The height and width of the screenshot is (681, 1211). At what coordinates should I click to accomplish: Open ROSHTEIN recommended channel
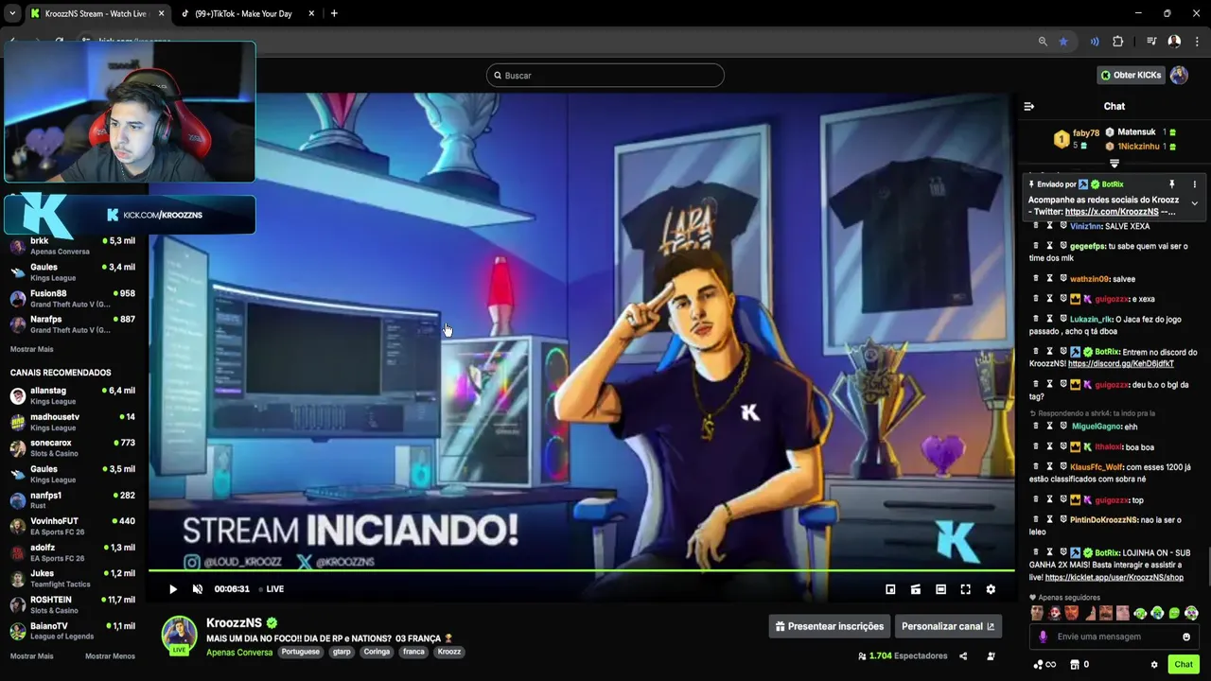(x=74, y=604)
